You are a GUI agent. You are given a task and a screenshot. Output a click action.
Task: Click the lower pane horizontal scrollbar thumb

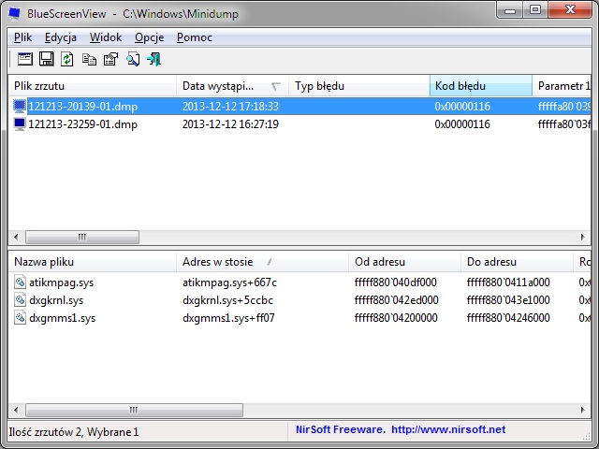pyautogui.click(x=134, y=410)
